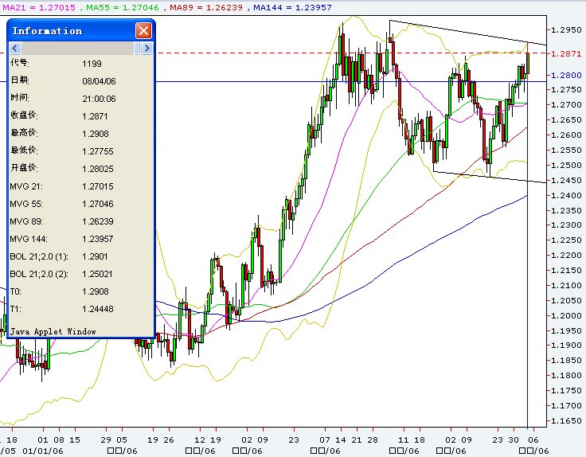Click the MA21 = 1.27015 legend
The width and height of the screenshot is (586, 457).
(39, 7)
